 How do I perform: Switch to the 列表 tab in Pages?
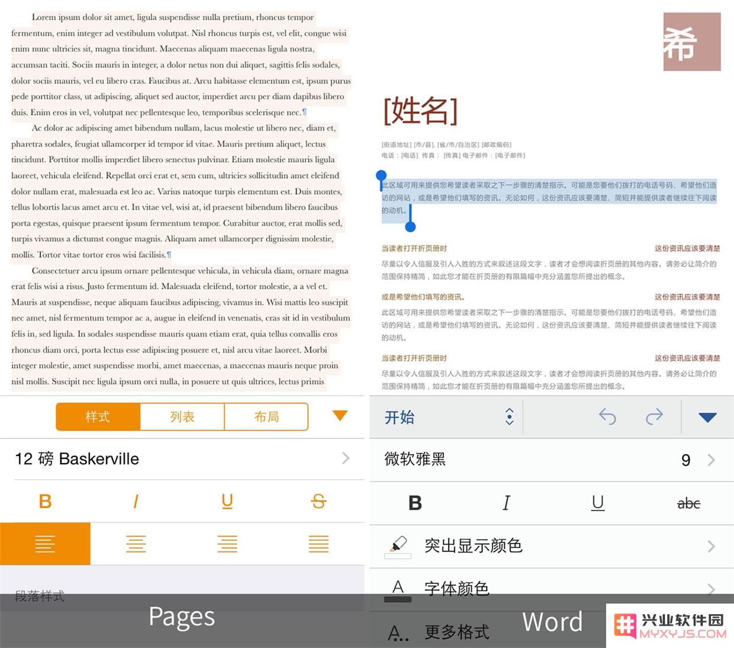pyautogui.click(x=182, y=417)
